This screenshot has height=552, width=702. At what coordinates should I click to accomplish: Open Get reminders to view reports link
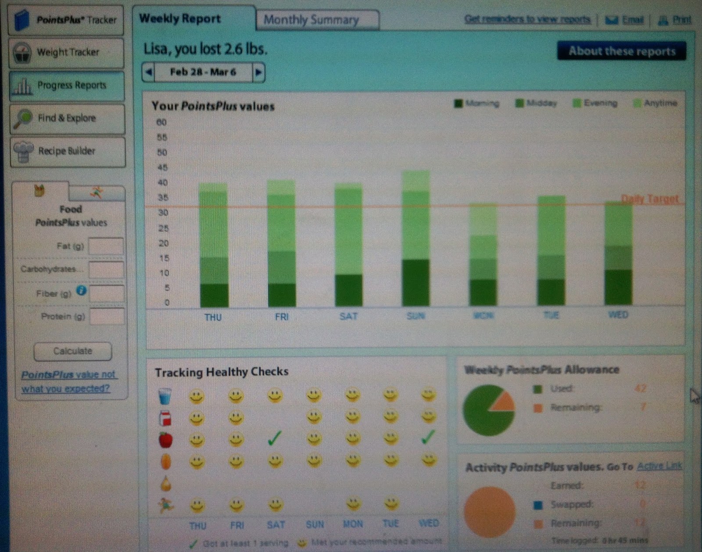[527, 19]
